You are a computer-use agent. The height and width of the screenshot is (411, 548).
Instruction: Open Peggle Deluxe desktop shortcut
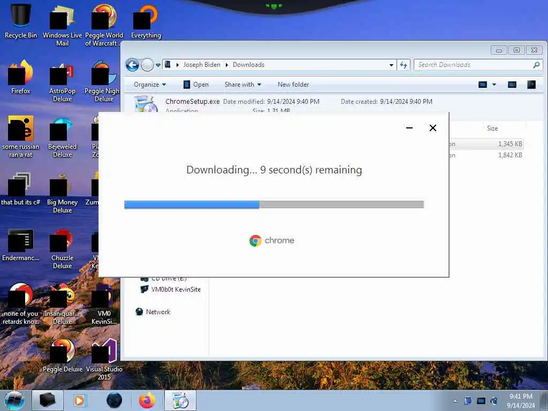[x=62, y=356]
